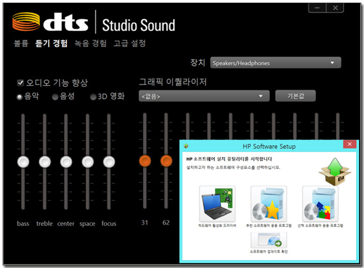Image resolution: width=364 pixels, height=268 pixels.
Task: Click the DTS logo
Action: click(x=50, y=22)
